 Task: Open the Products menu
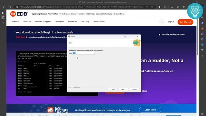point(15,22)
